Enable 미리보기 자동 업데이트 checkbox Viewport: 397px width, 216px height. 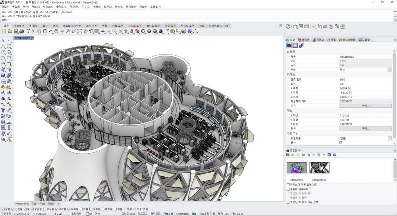pyautogui.click(x=288, y=185)
